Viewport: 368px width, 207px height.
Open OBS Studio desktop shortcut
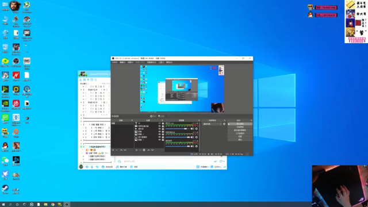[x=16, y=63]
